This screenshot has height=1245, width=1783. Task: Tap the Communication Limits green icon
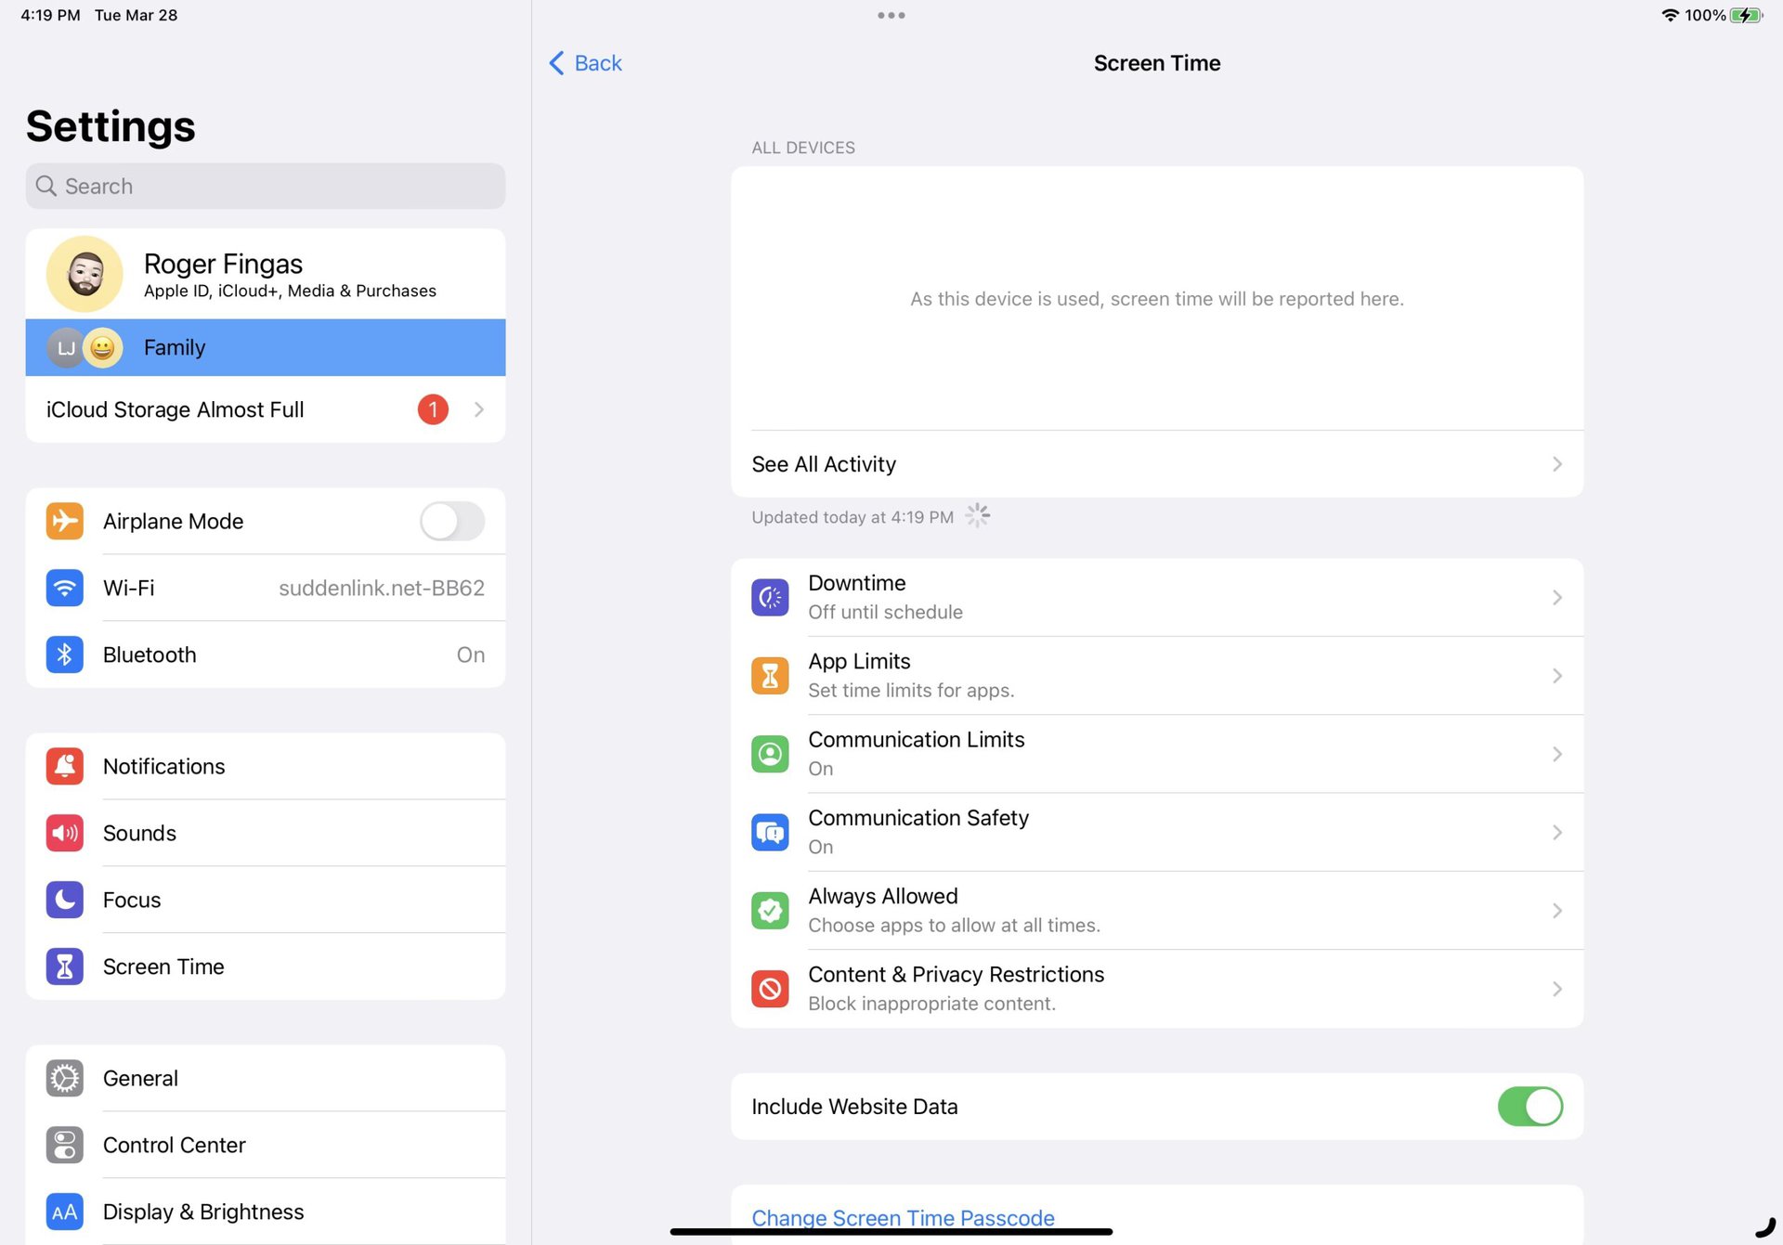click(770, 754)
